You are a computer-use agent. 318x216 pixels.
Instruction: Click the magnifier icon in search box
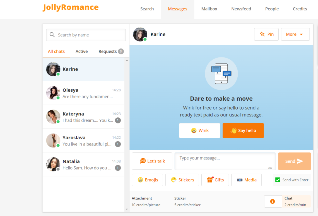[x=52, y=35]
